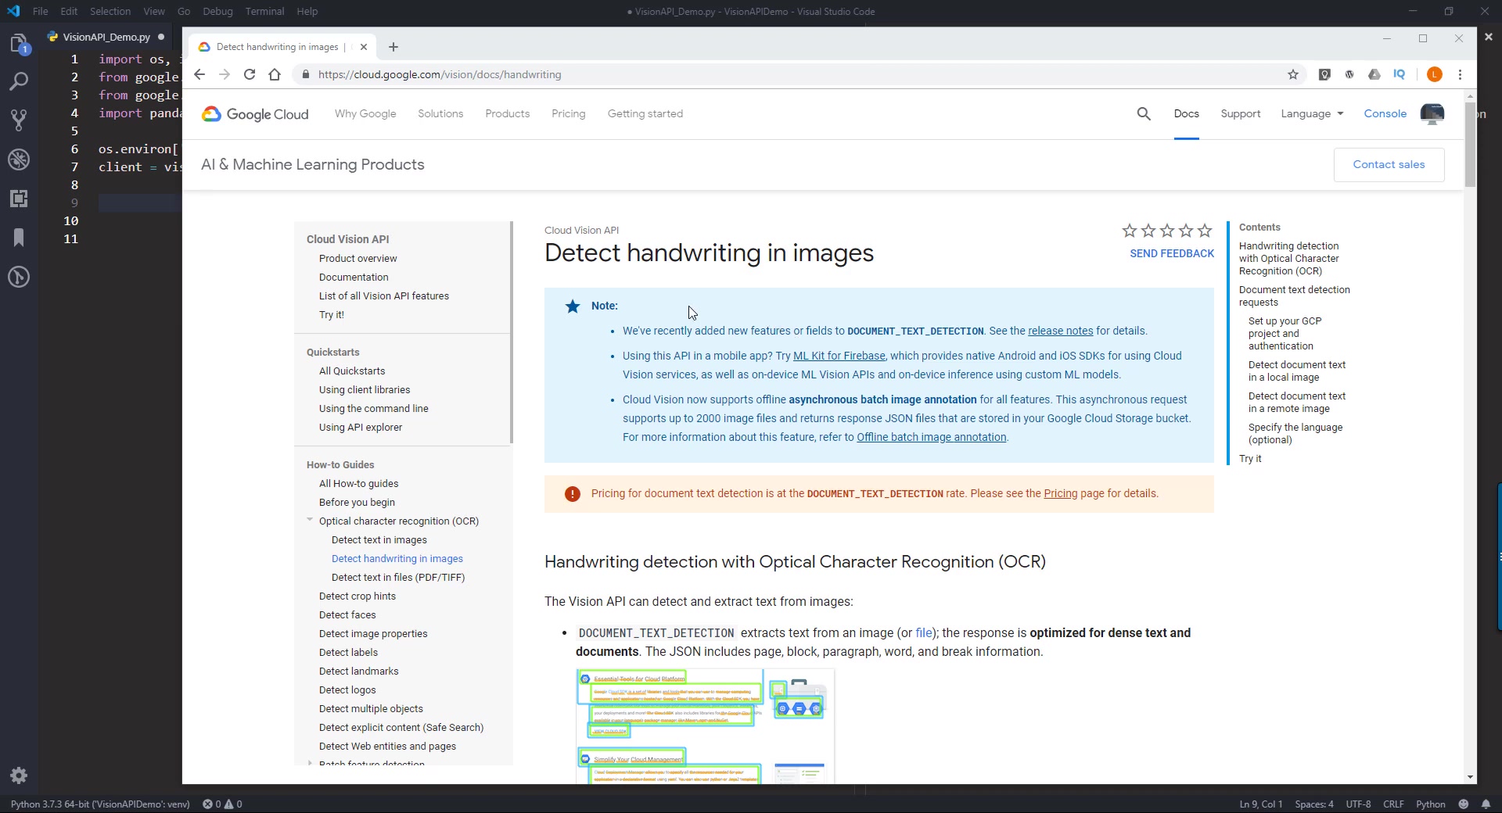Image resolution: width=1502 pixels, height=813 pixels.
Task: Expand the Batch feature detection section
Action: coord(309,763)
